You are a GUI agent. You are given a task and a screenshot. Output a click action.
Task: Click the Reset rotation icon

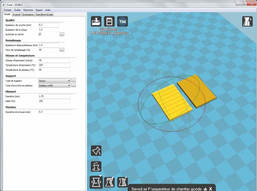(x=96, y=166)
